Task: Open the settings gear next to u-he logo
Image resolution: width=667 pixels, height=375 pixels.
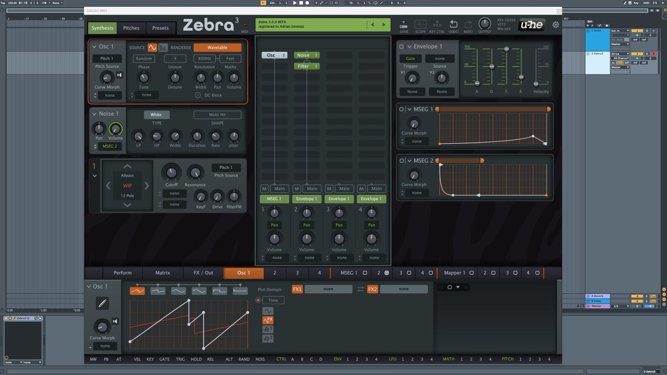Action: (556, 24)
